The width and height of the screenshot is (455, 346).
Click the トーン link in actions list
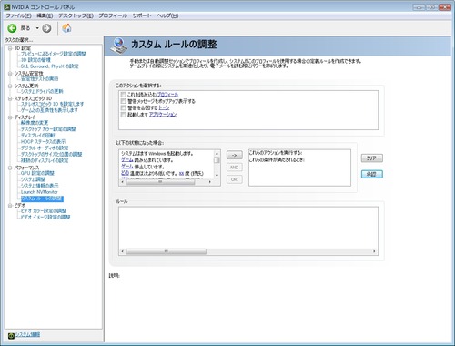tap(164, 108)
